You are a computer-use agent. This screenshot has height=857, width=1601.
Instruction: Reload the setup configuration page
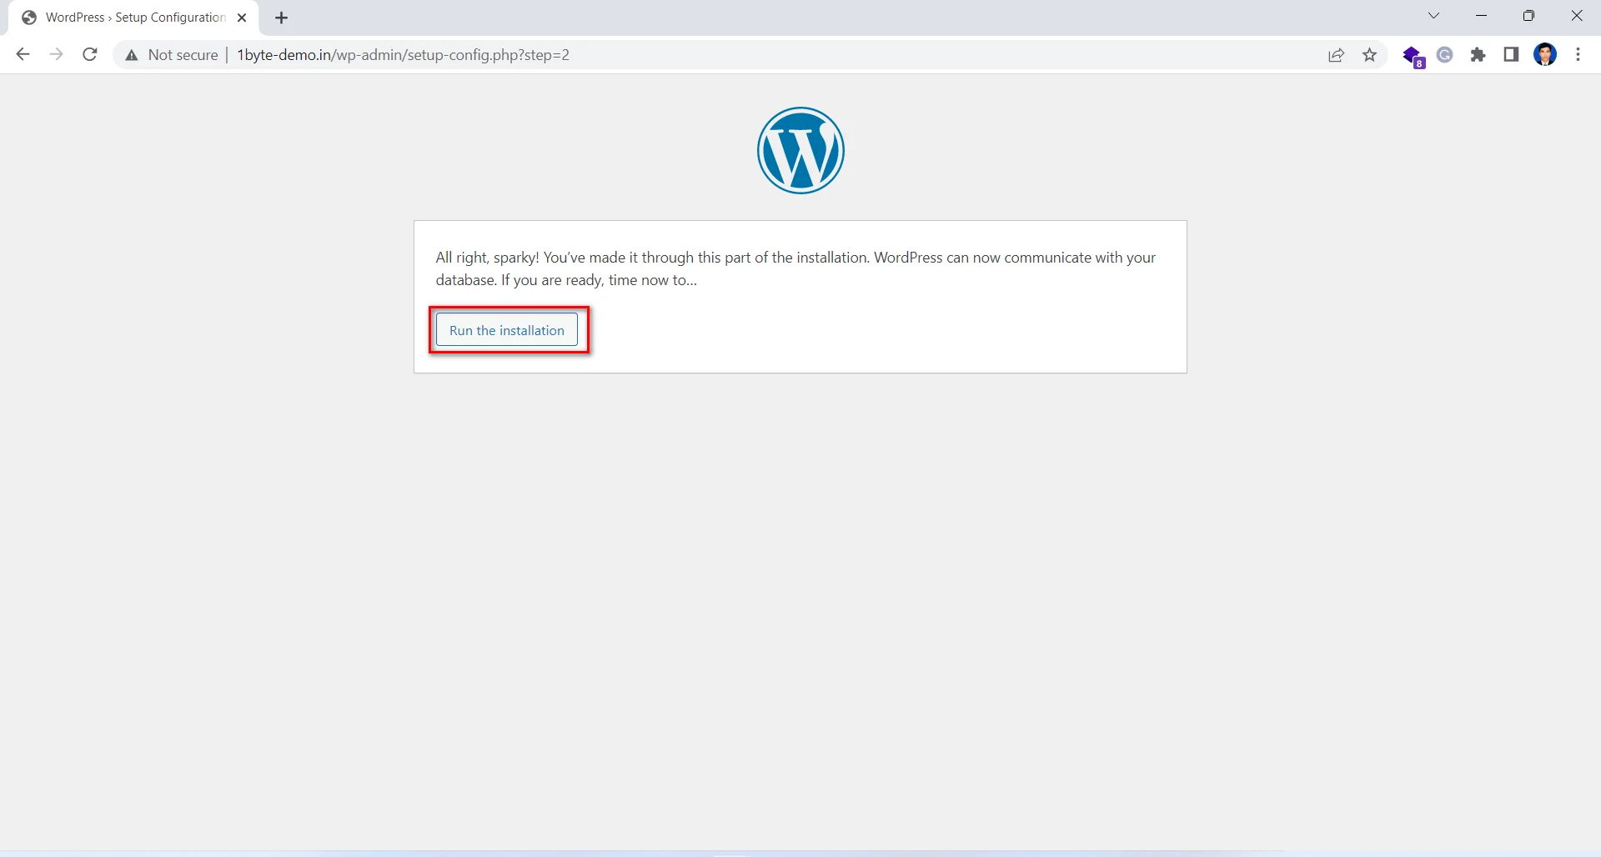pos(89,54)
